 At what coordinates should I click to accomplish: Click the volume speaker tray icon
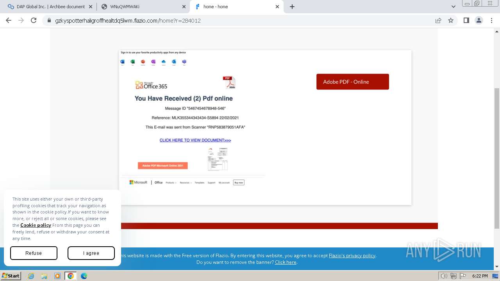click(x=444, y=276)
